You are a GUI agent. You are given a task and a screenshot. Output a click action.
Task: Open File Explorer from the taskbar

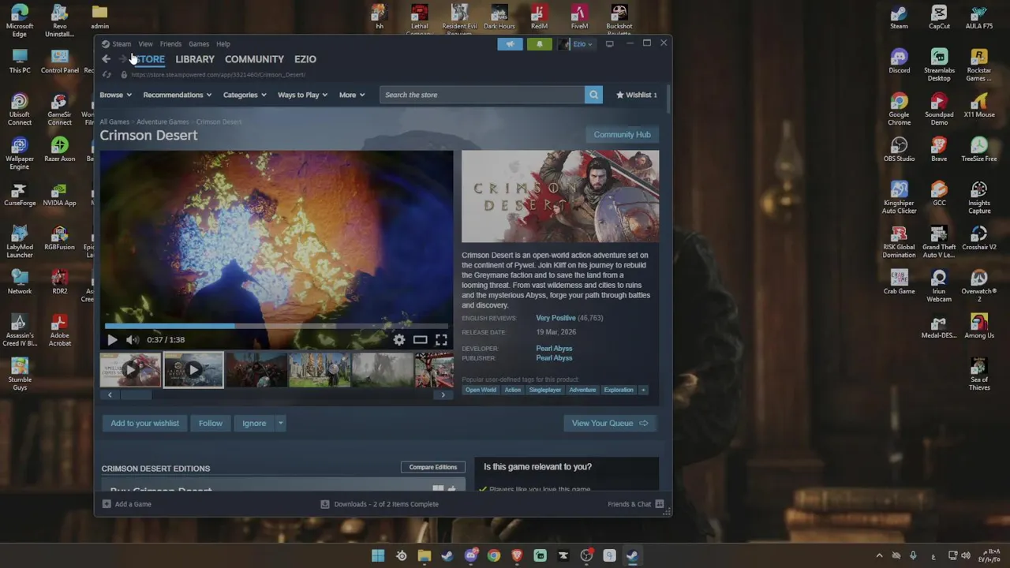click(x=425, y=555)
